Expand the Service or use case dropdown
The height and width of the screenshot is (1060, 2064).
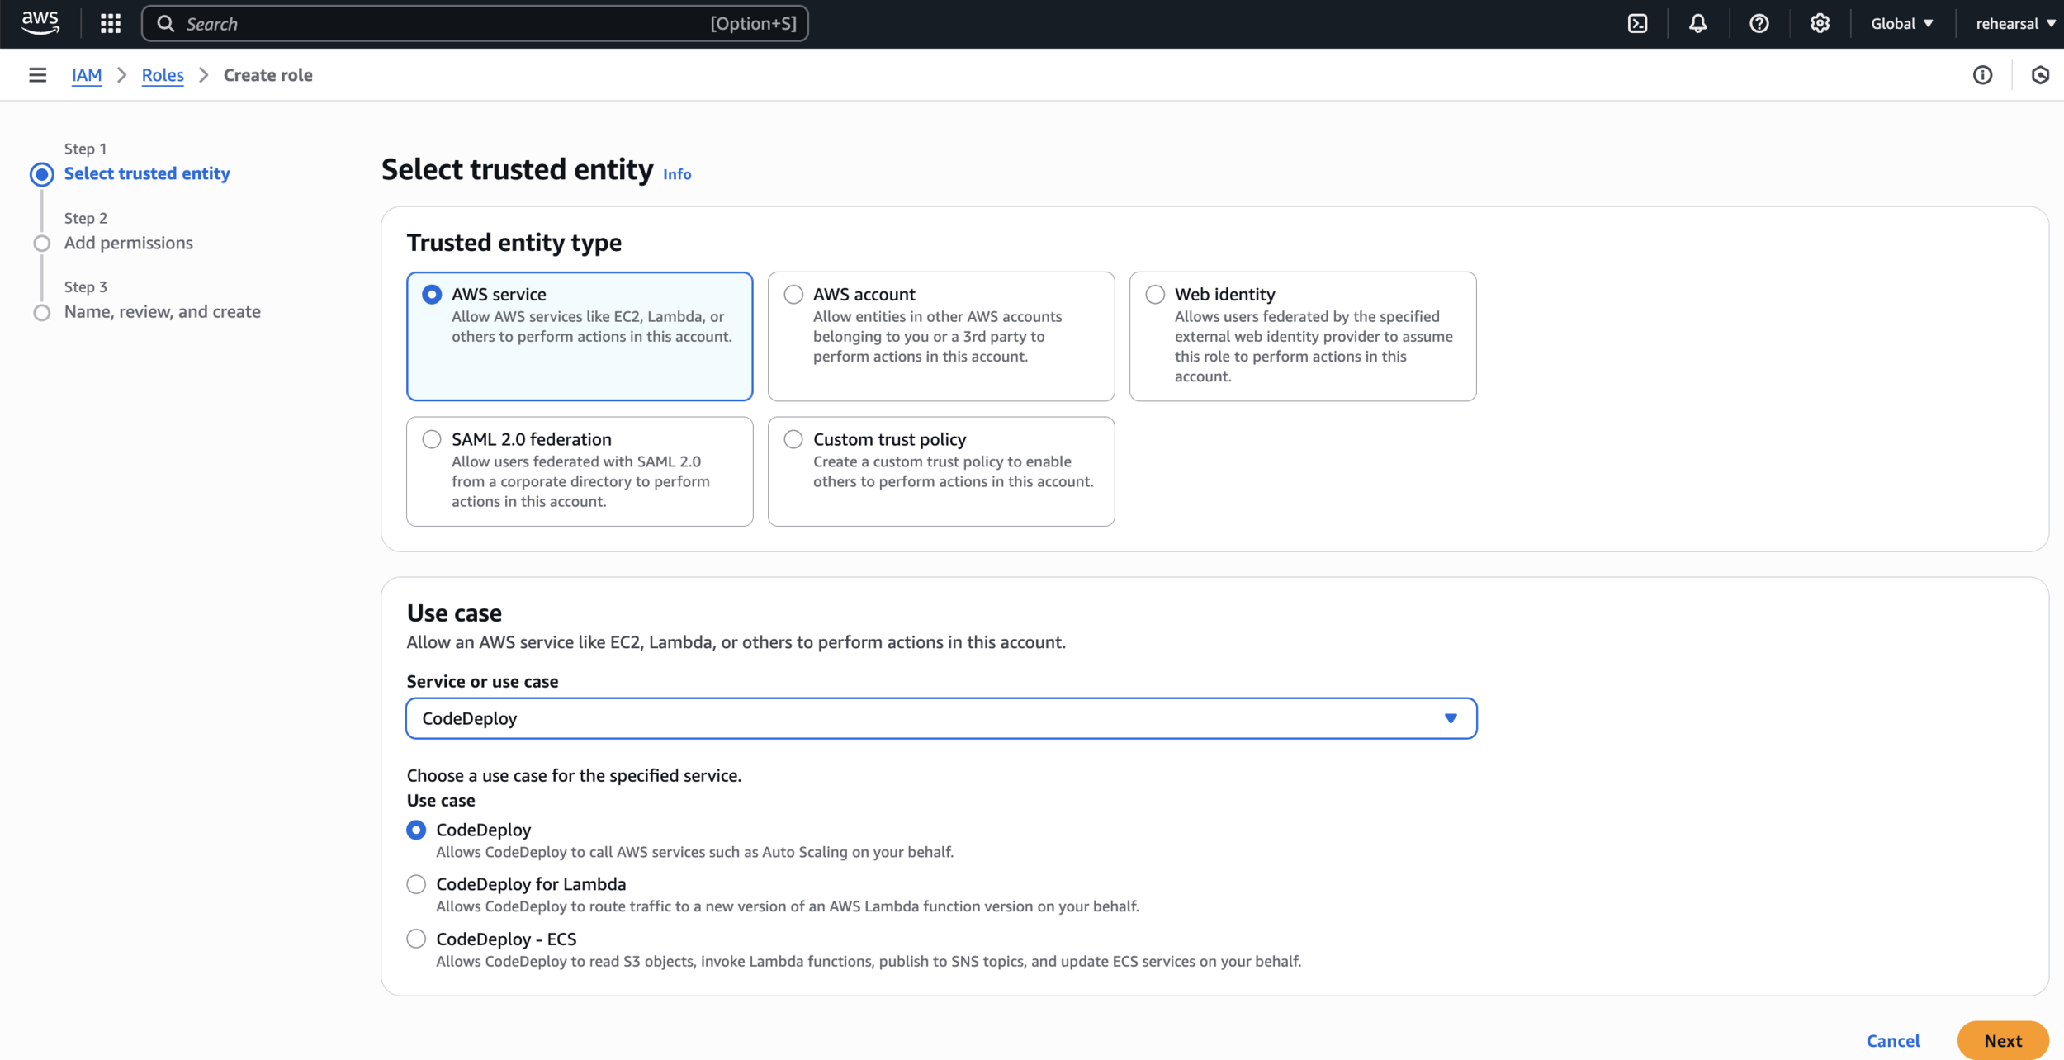coord(940,718)
